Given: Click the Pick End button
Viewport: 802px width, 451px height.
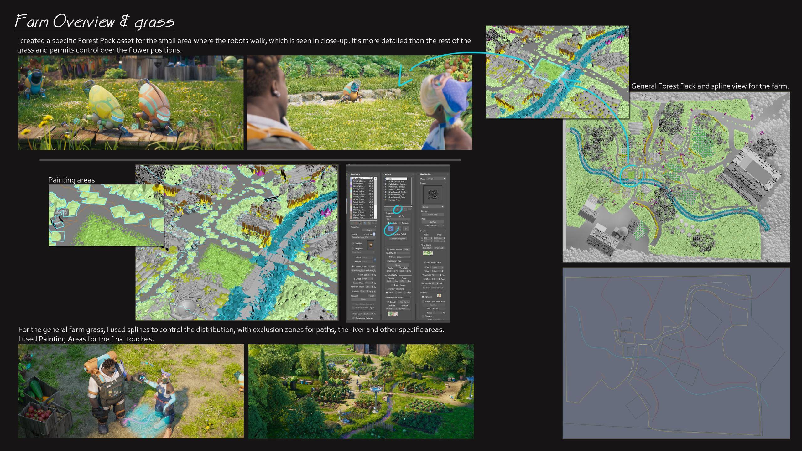Looking at the screenshot, I should click(x=439, y=248).
